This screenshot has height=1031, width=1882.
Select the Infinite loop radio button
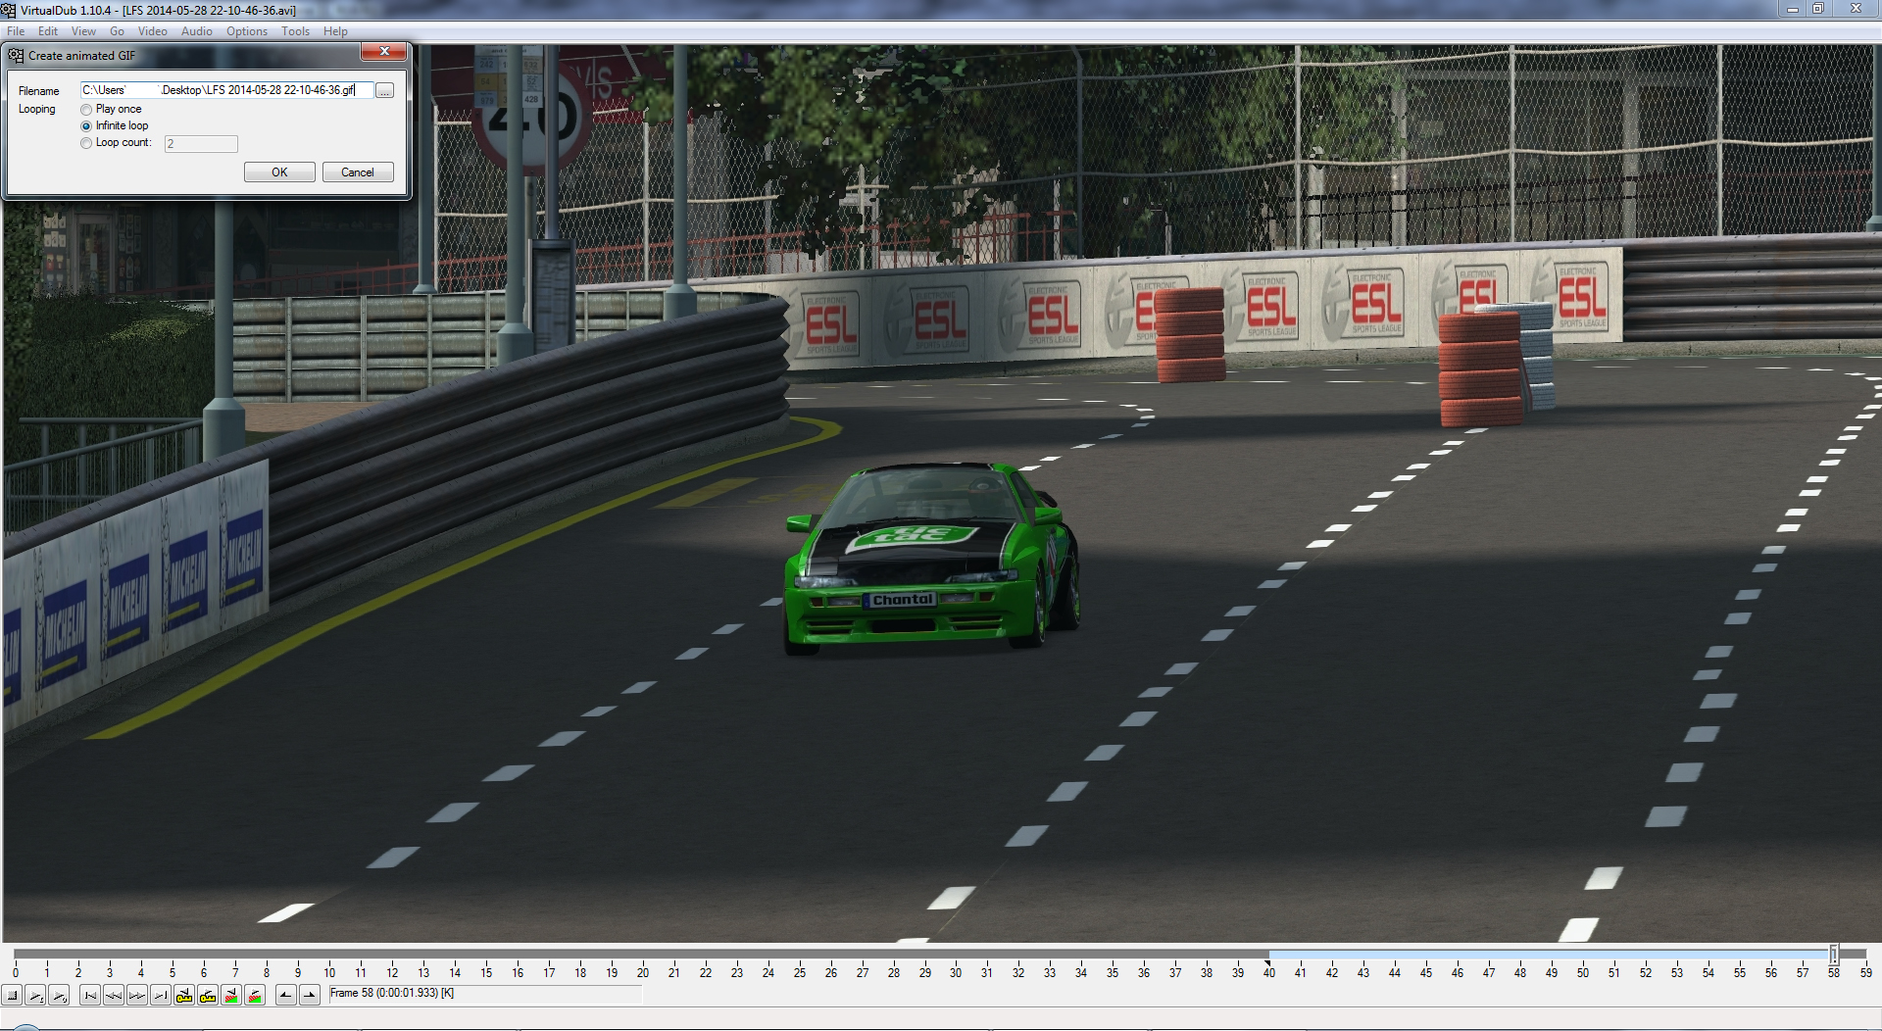[x=87, y=126]
